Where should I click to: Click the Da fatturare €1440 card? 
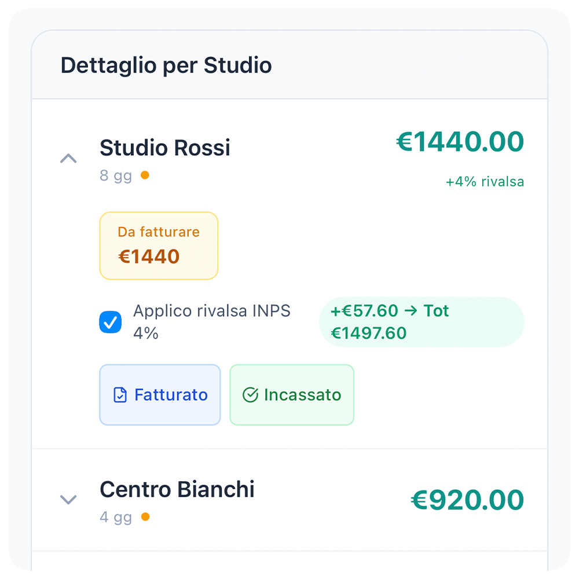159,245
